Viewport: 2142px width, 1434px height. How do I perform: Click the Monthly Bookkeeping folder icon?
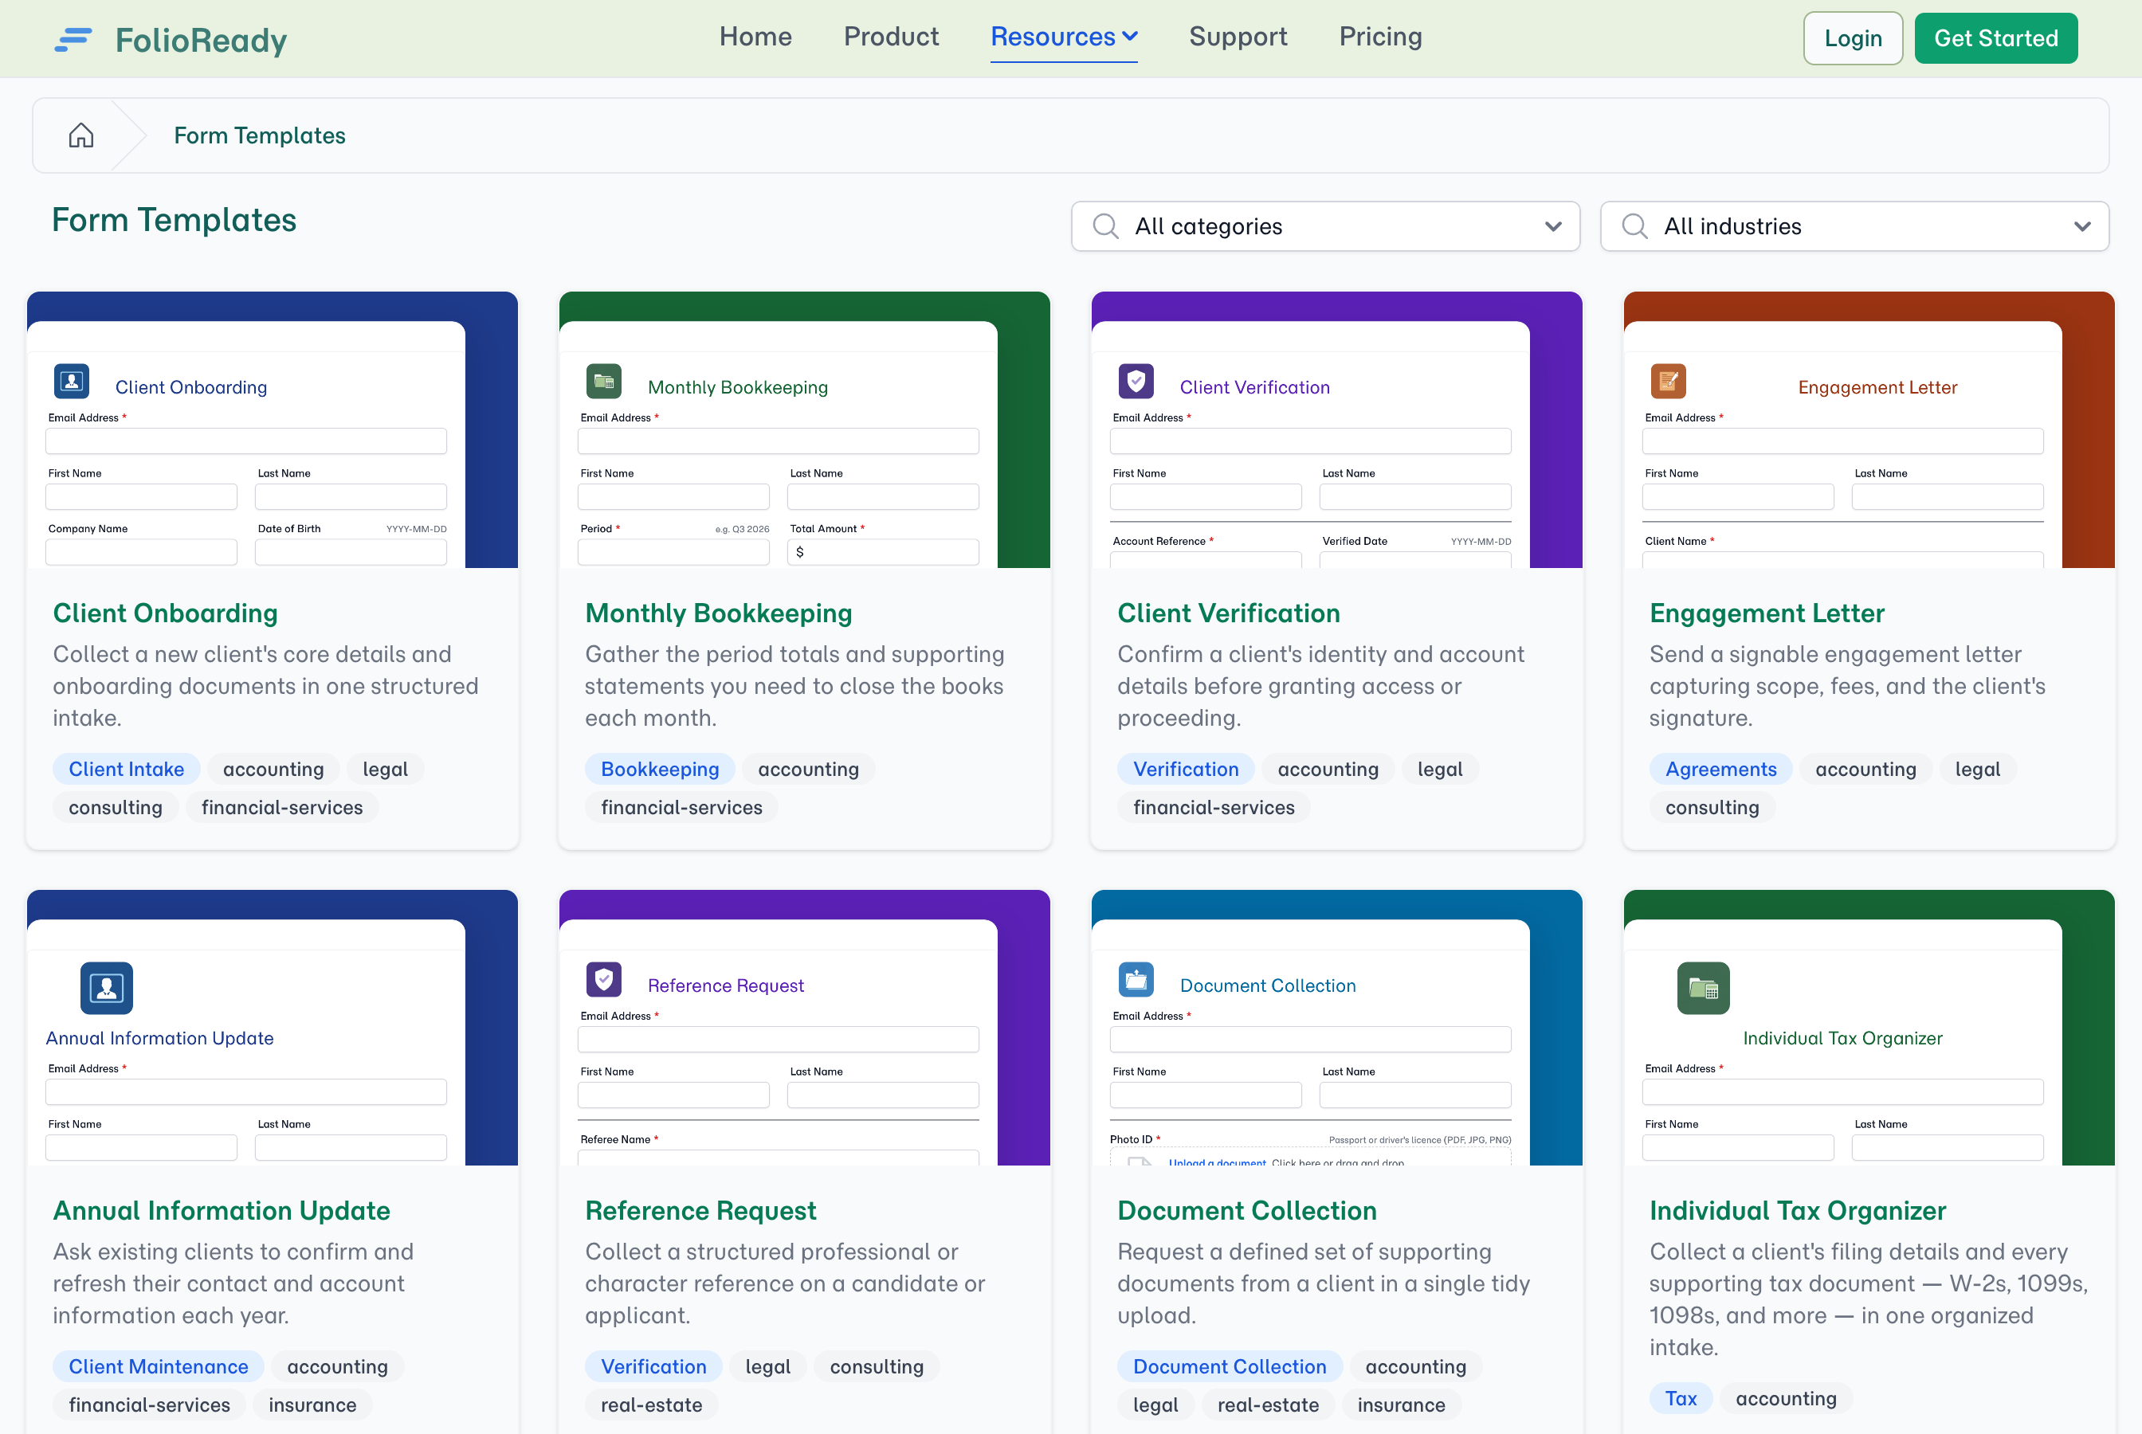604,382
